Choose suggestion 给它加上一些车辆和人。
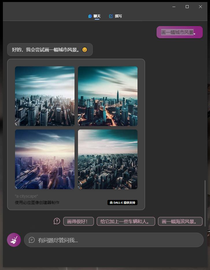 126,221
